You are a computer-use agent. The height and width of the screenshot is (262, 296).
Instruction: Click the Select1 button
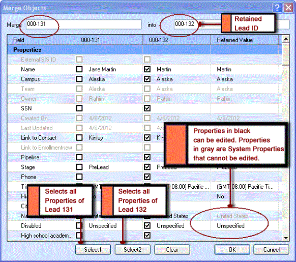(93, 249)
